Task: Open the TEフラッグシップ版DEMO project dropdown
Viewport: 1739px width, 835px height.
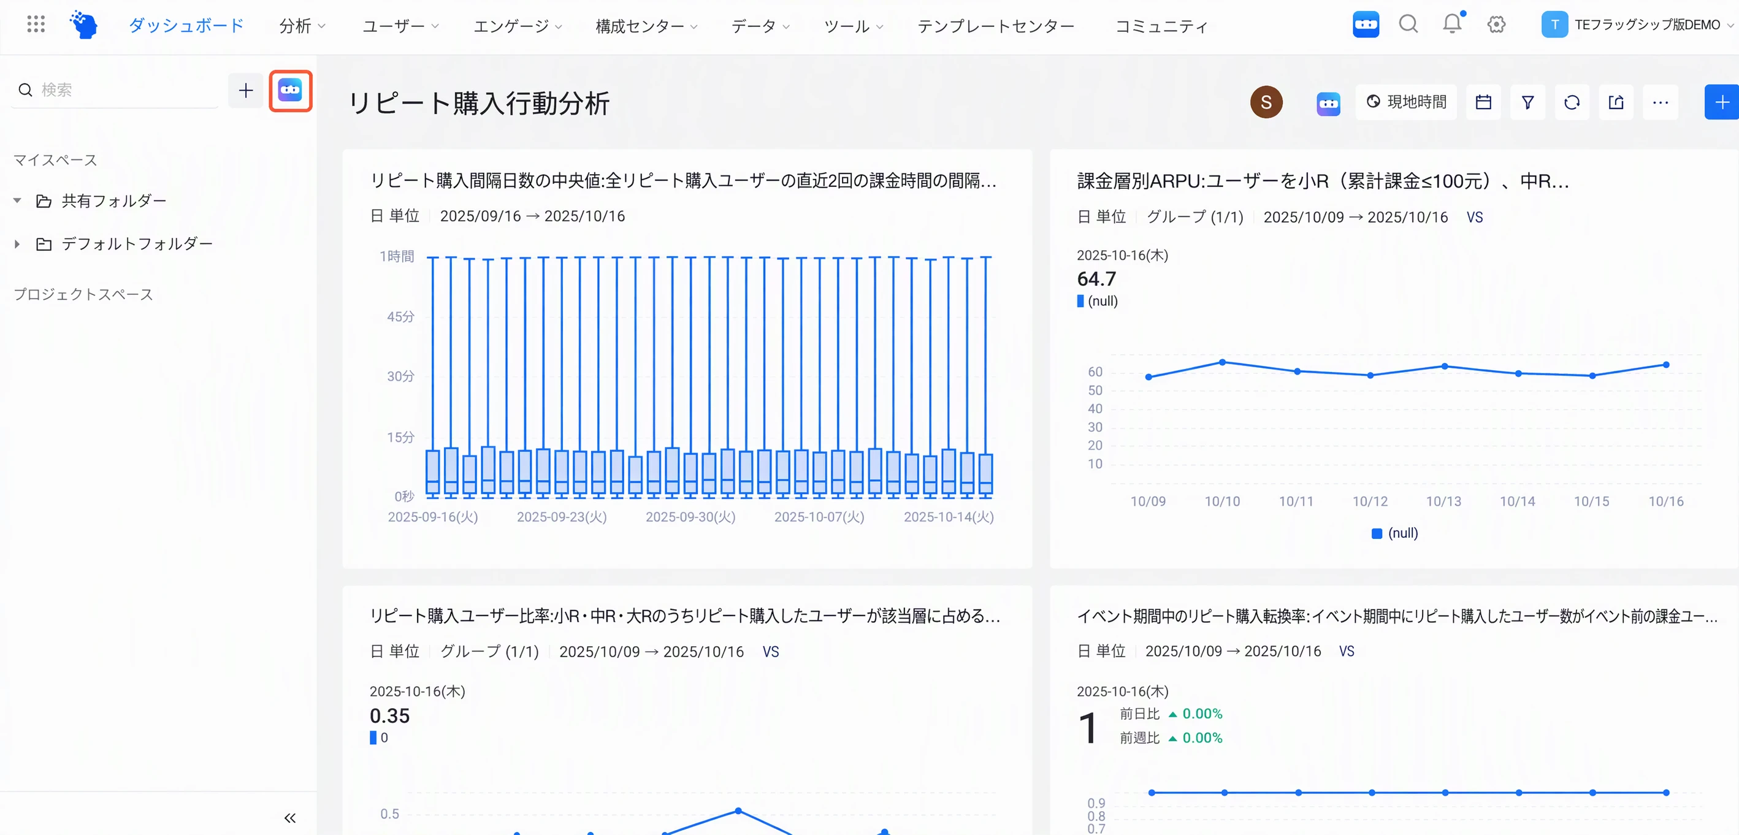Action: [x=1638, y=25]
